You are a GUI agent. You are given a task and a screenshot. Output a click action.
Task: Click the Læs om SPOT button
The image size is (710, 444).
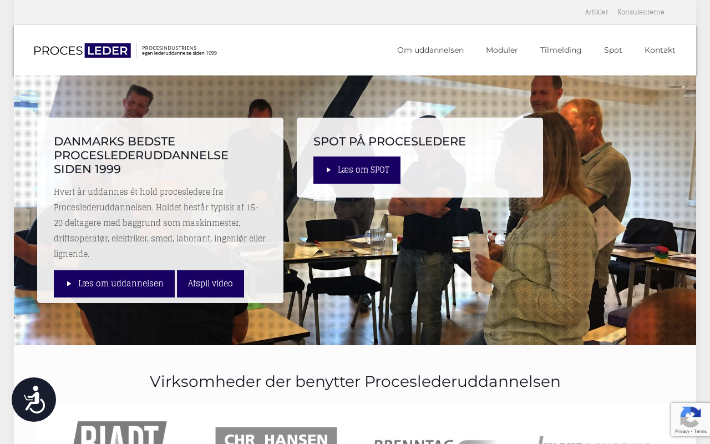click(x=357, y=170)
